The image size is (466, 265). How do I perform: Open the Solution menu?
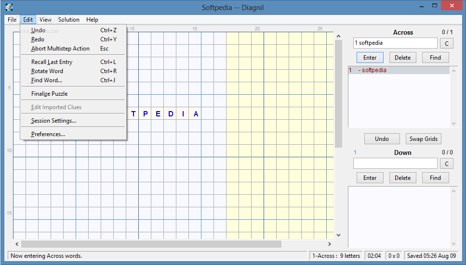coord(68,20)
